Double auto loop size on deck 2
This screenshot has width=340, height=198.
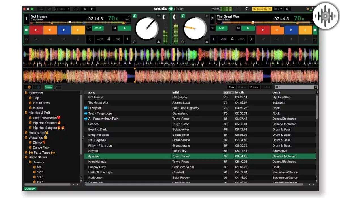click(251, 39)
